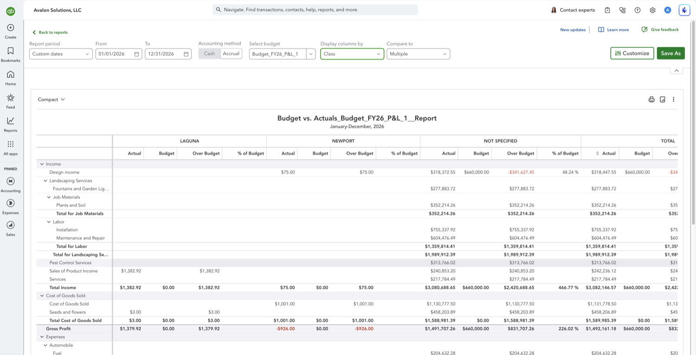
Task: Open Feed in the sidebar
Action: point(11,101)
